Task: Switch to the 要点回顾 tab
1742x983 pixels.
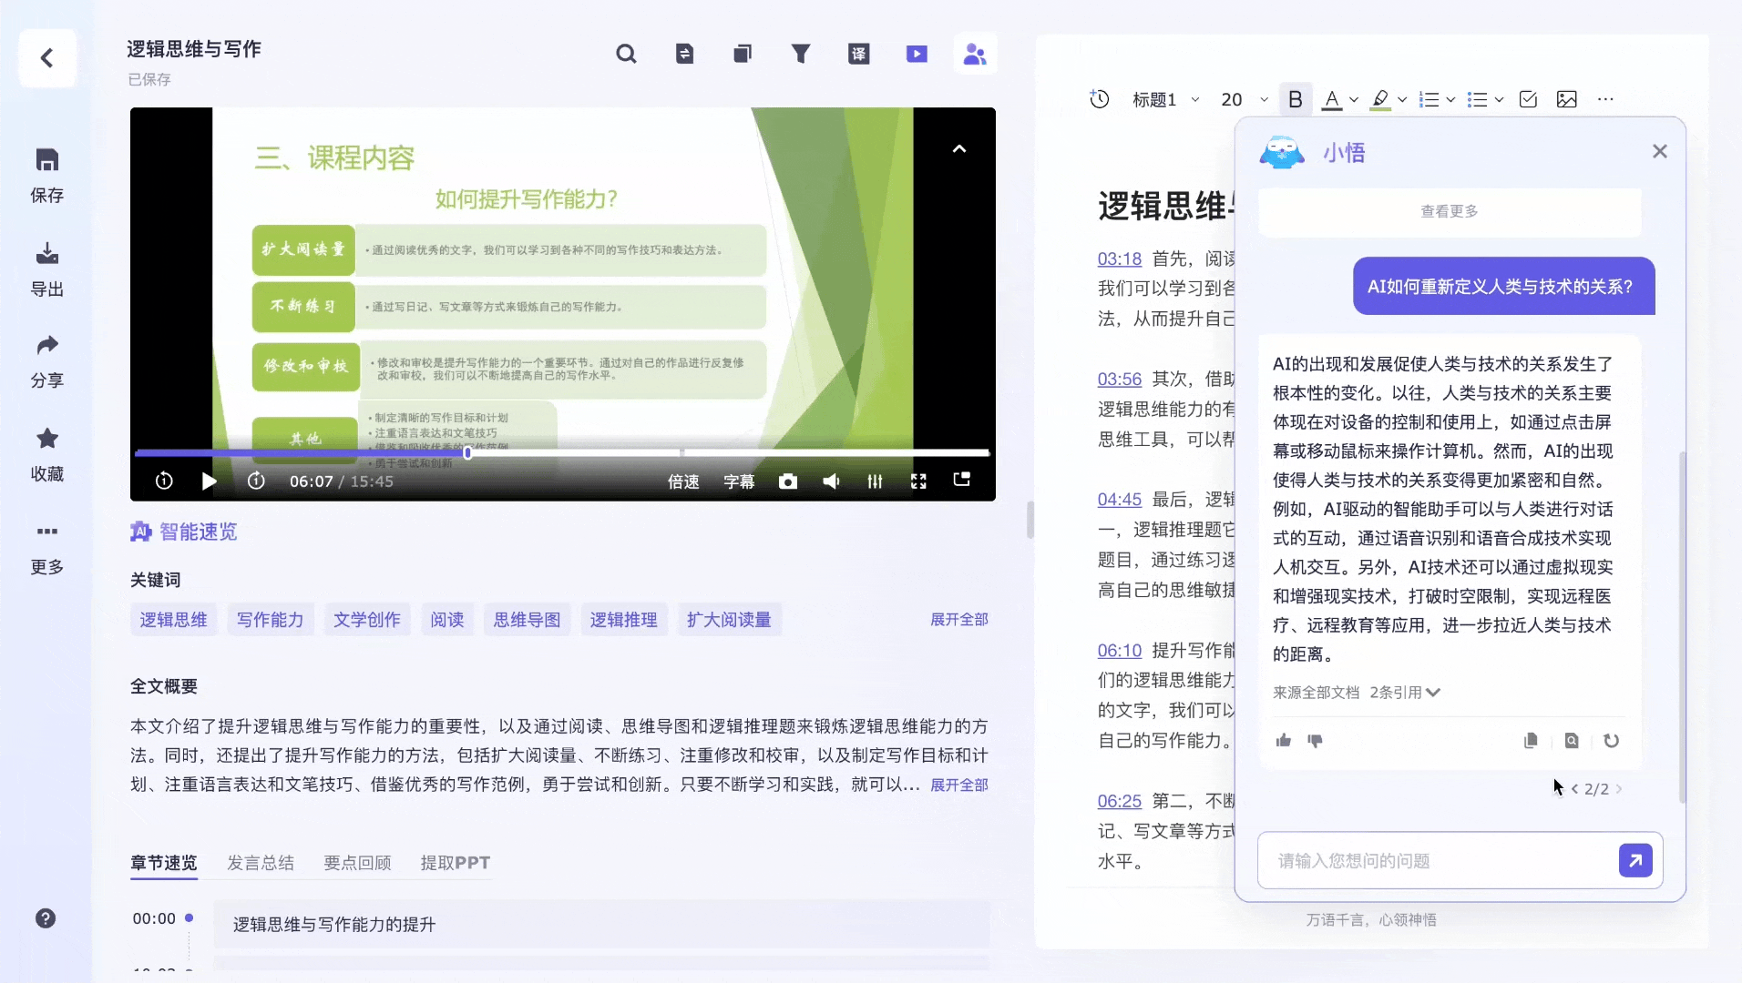Action: [x=357, y=863]
